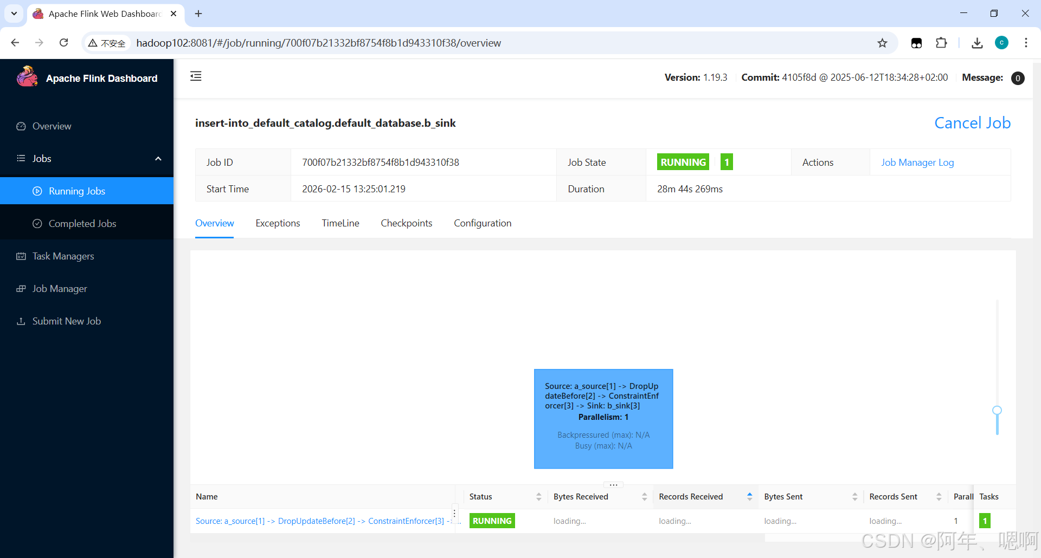Click the Flink squirrel logo
Image resolution: width=1041 pixels, height=558 pixels.
point(27,77)
